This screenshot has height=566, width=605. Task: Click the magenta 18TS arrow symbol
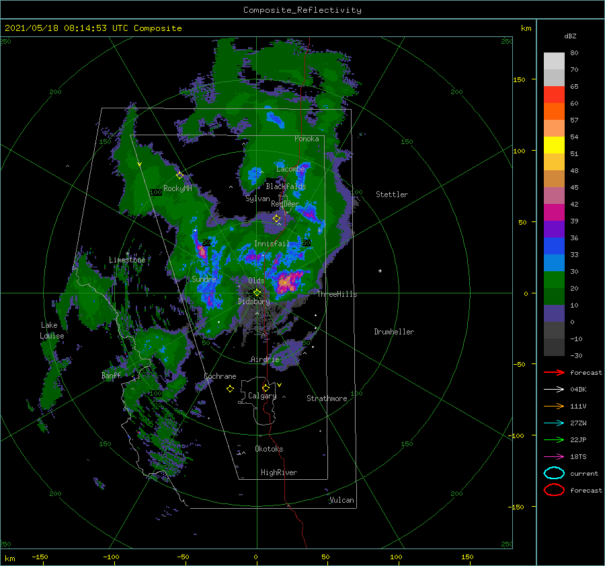pyautogui.click(x=554, y=457)
